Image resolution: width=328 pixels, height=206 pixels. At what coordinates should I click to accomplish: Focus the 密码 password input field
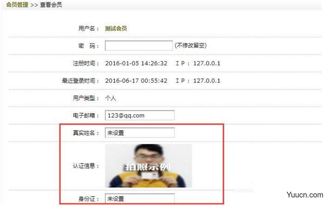(139, 46)
